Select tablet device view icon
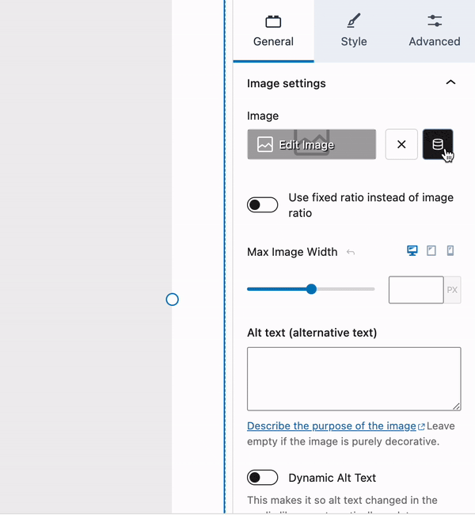Image resolution: width=475 pixels, height=515 pixels. (431, 250)
